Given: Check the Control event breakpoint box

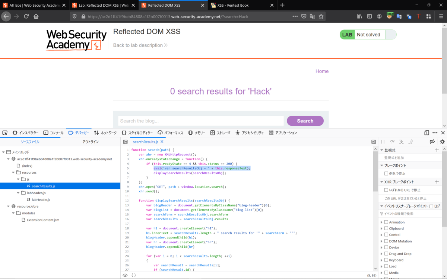Looking at the screenshot, I should tap(386, 235).
